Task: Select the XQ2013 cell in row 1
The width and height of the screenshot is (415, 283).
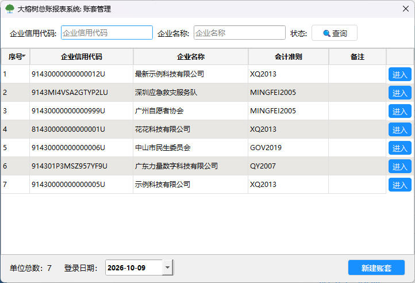Action: (288, 74)
